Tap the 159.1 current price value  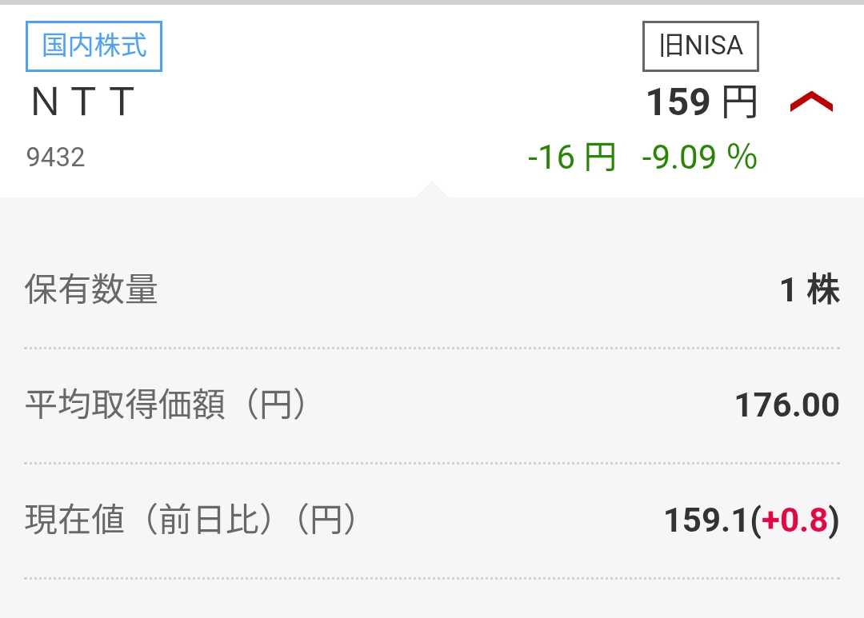pyautogui.click(x=707, y=520)
